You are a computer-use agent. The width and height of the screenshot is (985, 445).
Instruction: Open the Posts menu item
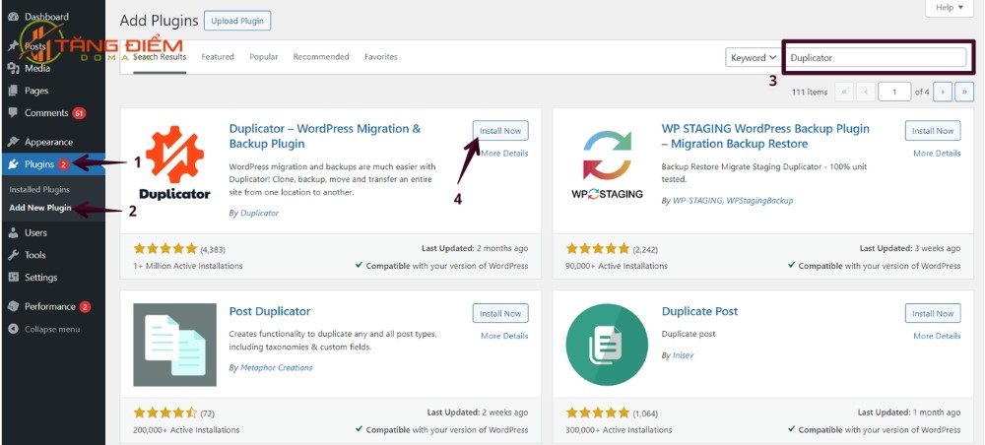tap(35, 46)
